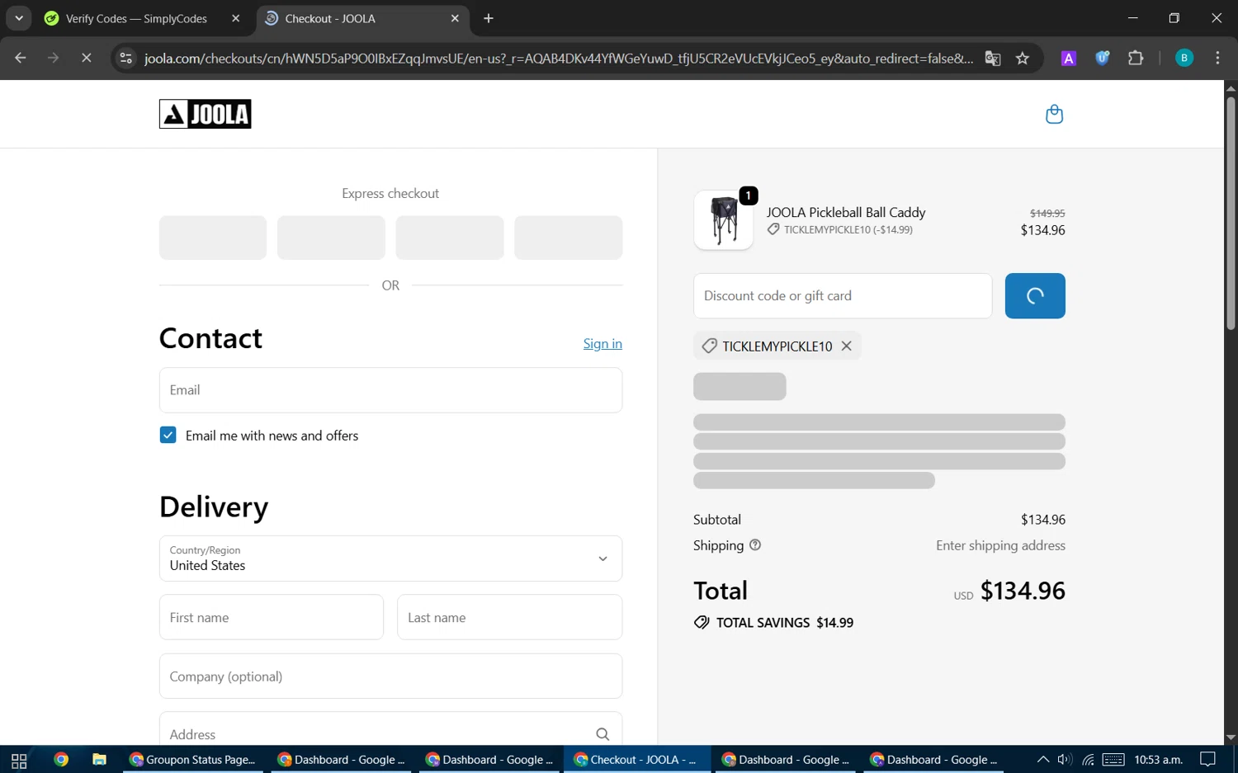Open network settings in system tray
The image size is (1238, 773).
pyautogui.click(x=1089, y=760)
